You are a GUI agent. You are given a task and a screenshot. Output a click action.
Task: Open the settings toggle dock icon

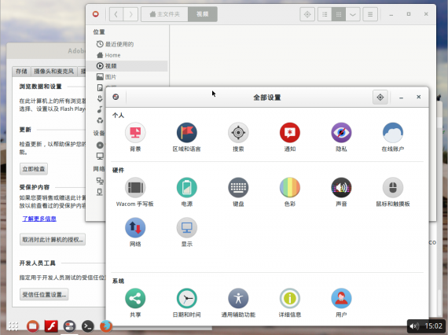tap(69, 326)
